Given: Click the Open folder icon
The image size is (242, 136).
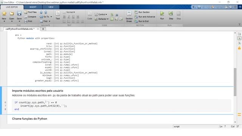Looking at the screenshot, I should 12,14.
